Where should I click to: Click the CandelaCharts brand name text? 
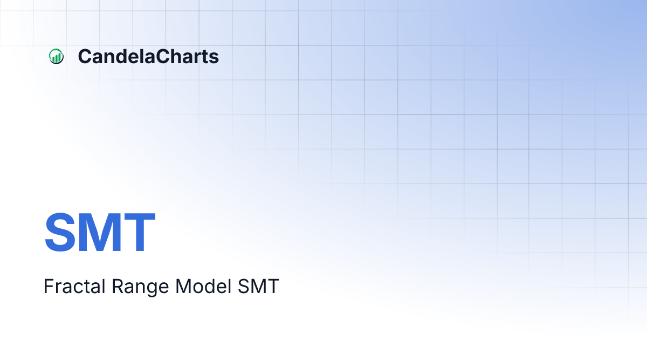tap(148, 56)
